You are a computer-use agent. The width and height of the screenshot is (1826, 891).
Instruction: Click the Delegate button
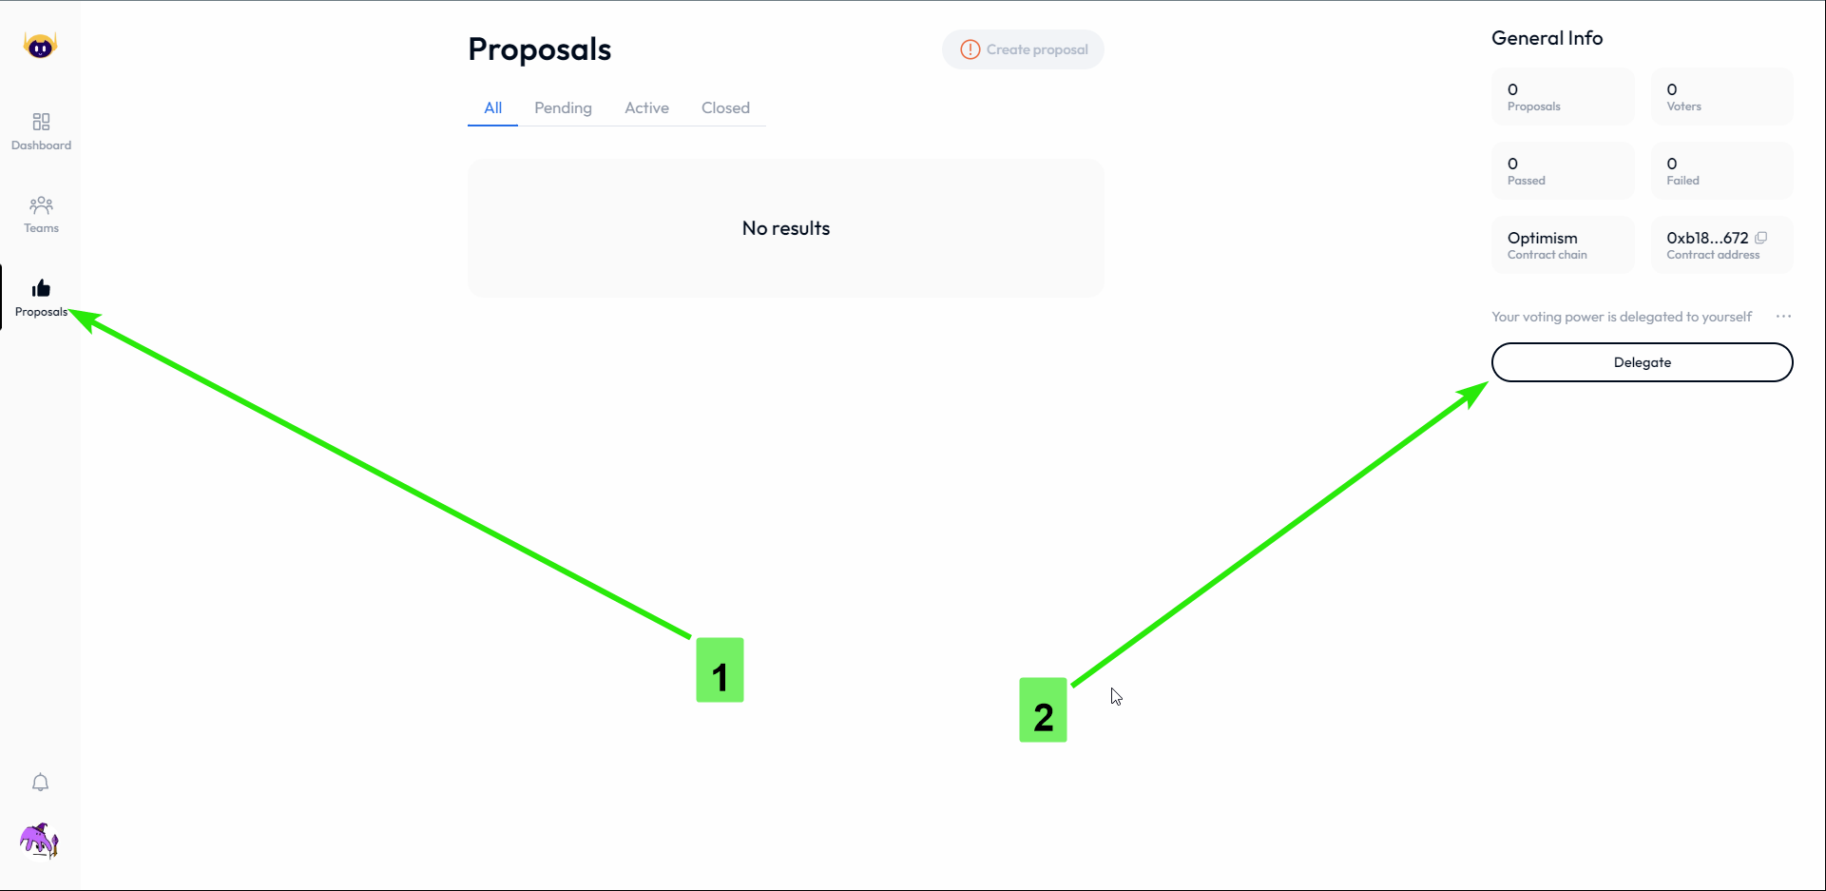(1642, 362)
